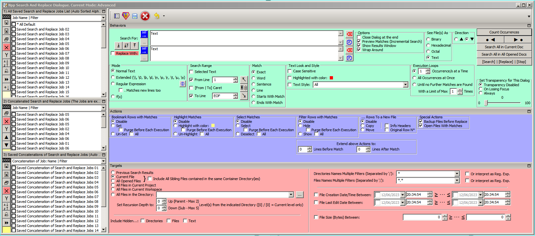Viewport: 535px width, 236px height.
Task: Click the double-arrow fast forward icon in list 1
Action: [6, 79]
